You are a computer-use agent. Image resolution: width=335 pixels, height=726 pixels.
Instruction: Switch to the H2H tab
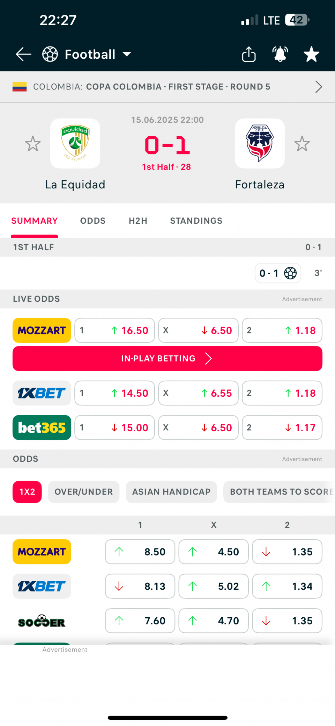pos(138,221)
